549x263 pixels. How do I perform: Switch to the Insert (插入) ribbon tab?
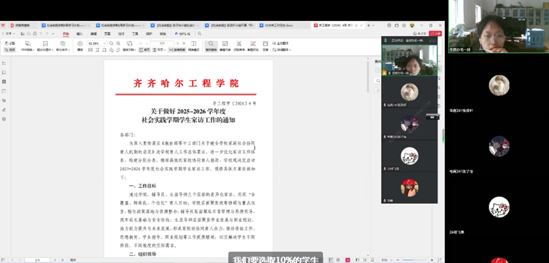click(79, 34)
